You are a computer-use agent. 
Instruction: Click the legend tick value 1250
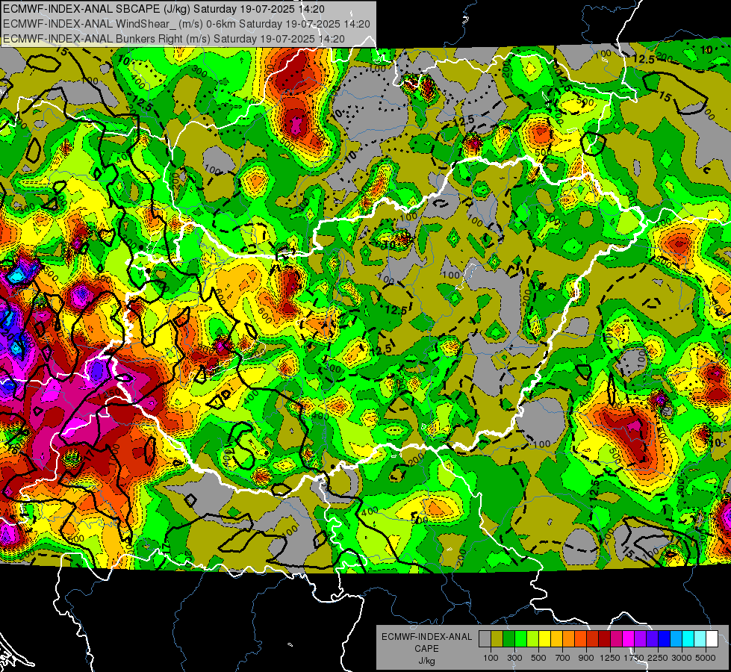[610, 658]
